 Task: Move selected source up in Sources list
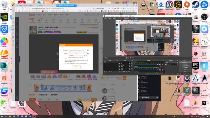[127, 72]
